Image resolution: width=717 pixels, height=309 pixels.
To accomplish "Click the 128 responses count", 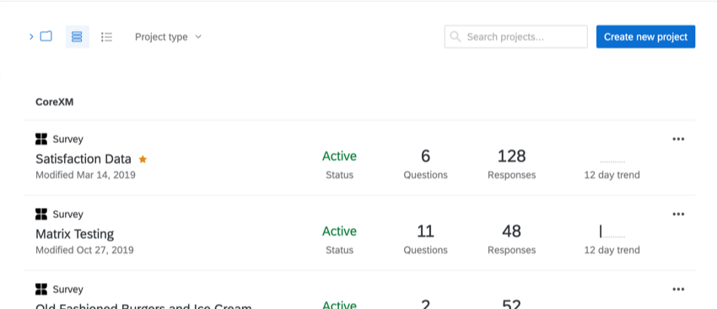I will (512, 156).
